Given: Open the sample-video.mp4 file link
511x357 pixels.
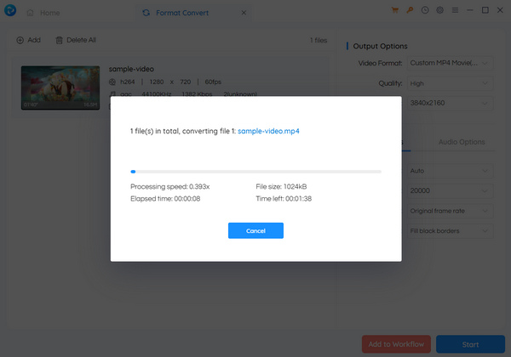Looking at the screenshot, I should point(268,131).
